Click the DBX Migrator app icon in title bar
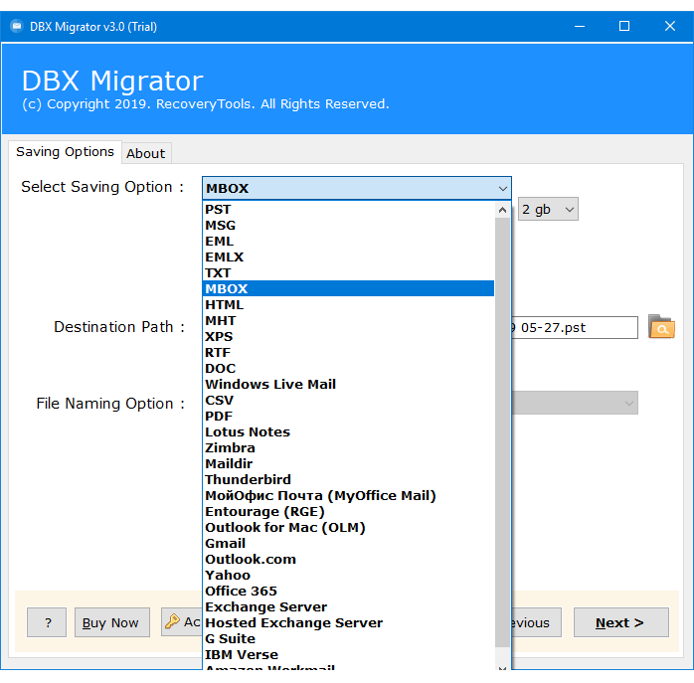The width and height of the screenshot is (694, 683). (16, 26)
